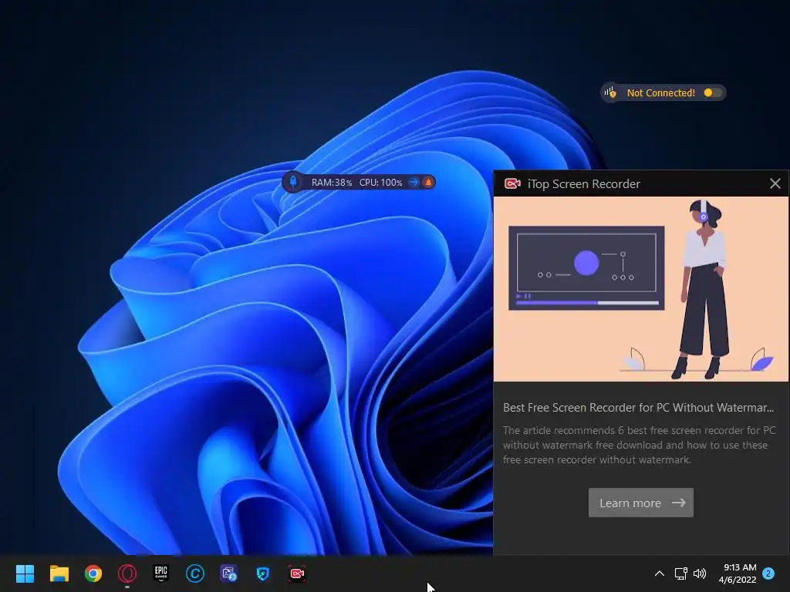Expand hidden system tray icons chevron
Image resolution: width=790 pixels, height=592 pixels.
pyautogui.click(x=659, y=573)
